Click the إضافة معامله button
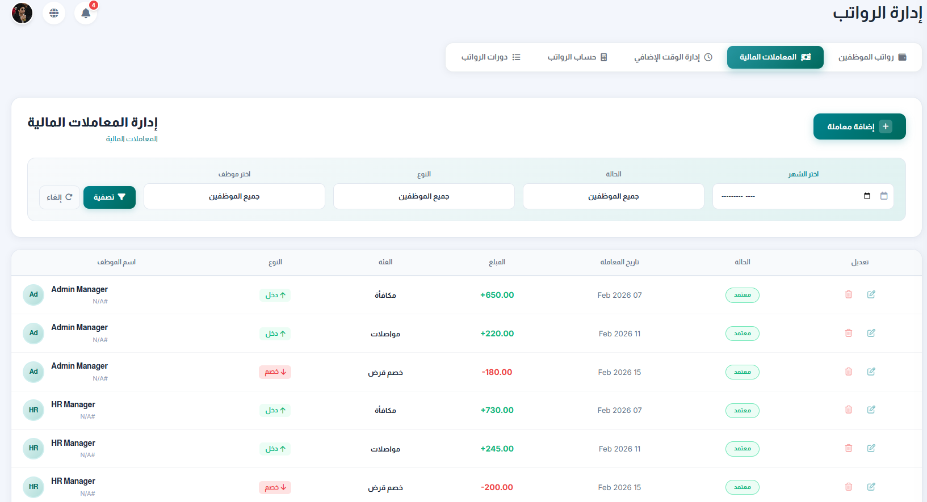Screen dimensions: 927x502 pyautogui.click(x=859, y=126)
